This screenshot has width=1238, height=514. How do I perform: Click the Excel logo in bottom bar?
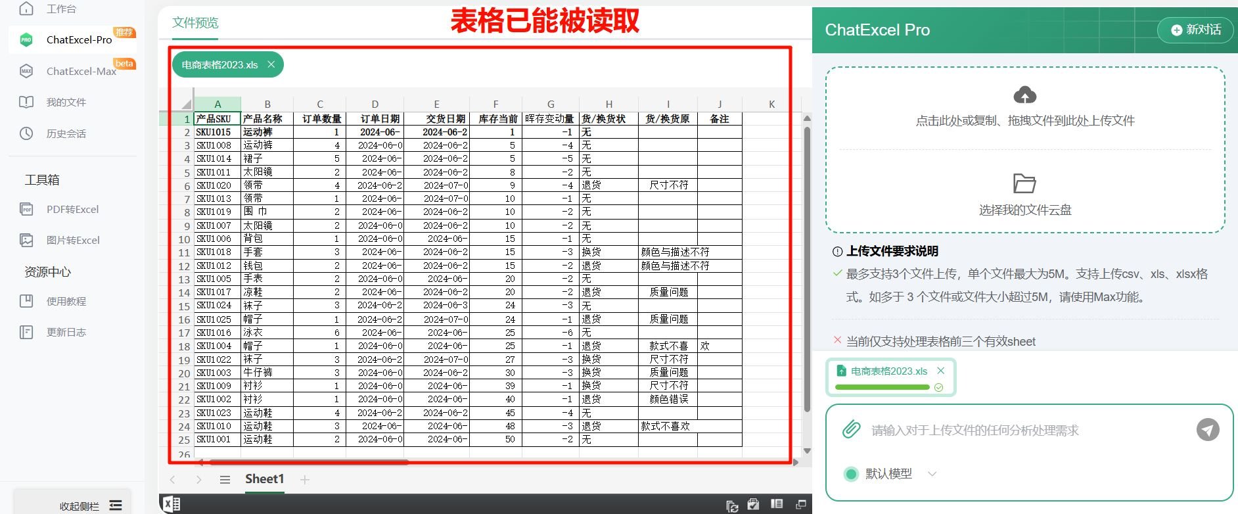click(172, 504)
